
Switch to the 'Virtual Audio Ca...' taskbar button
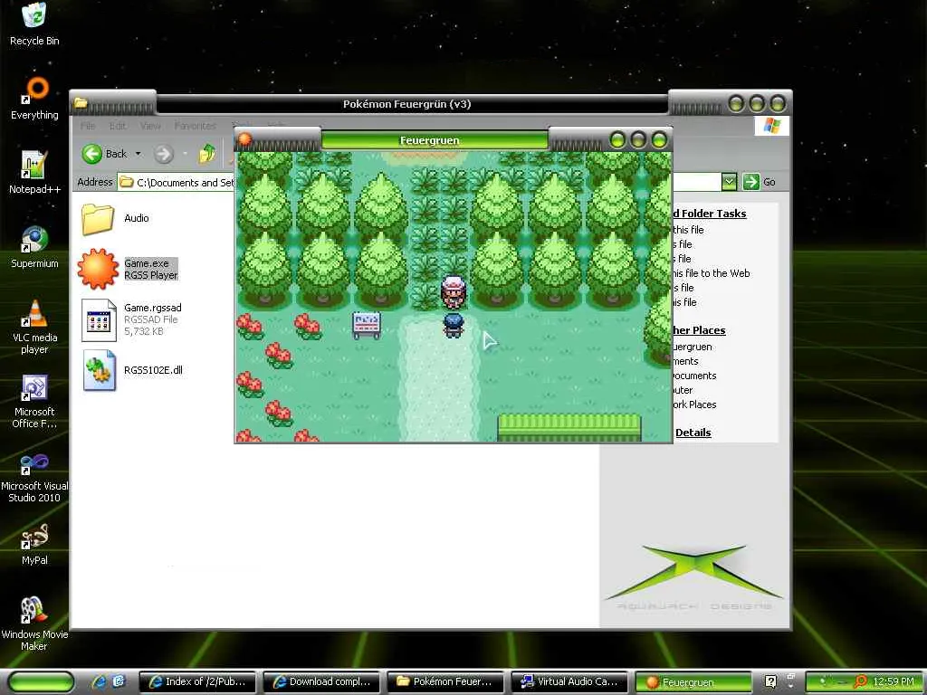coord(569,682)
